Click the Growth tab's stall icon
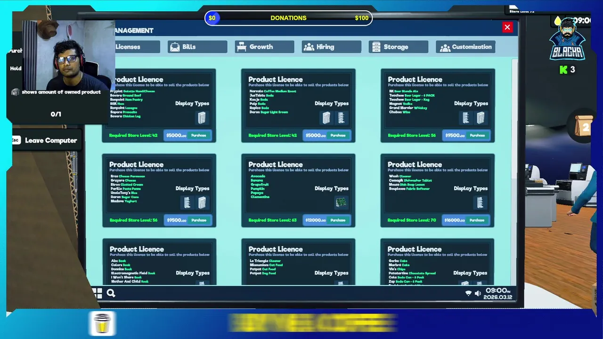Image resolution: width=603 pixels, height=339 pixels. (242, 47)
